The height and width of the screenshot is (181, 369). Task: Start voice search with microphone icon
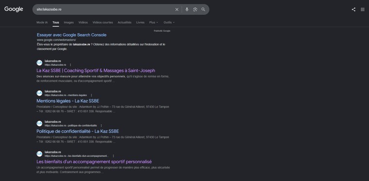pyautogui.click(x=187, y=9)
